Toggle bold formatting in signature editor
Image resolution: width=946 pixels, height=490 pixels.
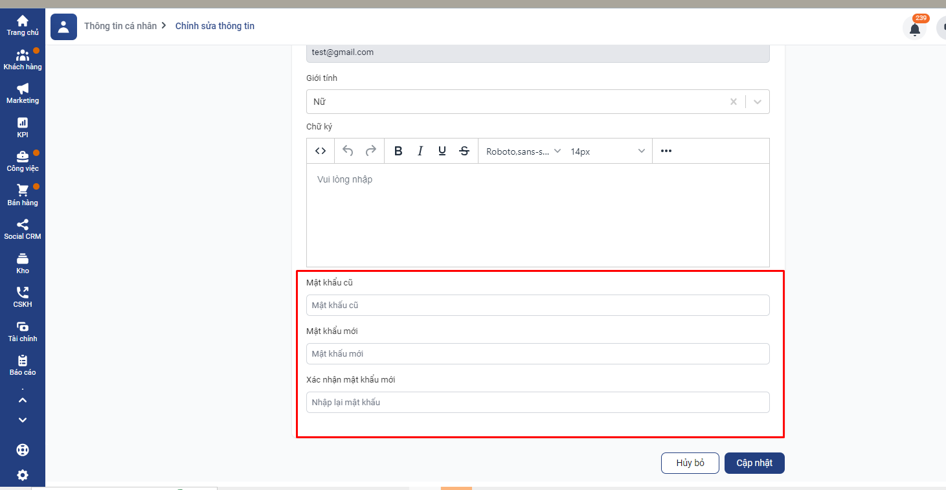coord(398,151)
